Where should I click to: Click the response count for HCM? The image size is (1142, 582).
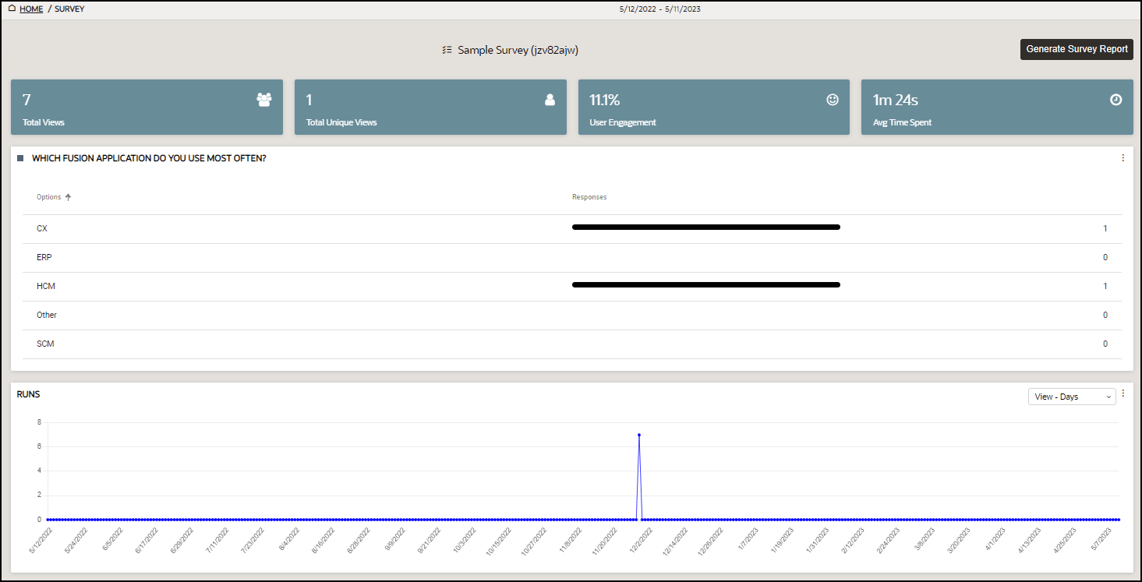click(x=1105, y=286)
